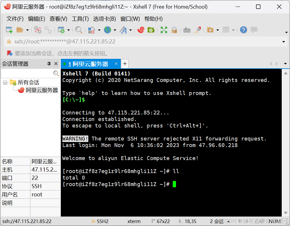Expand the globe encoding dropdown arrow

(115, 30)
